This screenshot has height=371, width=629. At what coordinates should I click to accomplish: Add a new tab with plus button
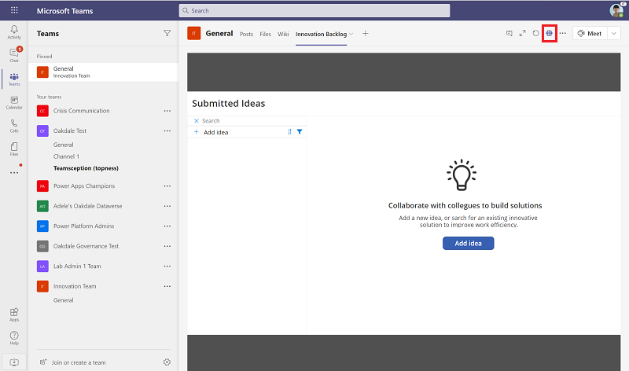(x=365, y=34)
